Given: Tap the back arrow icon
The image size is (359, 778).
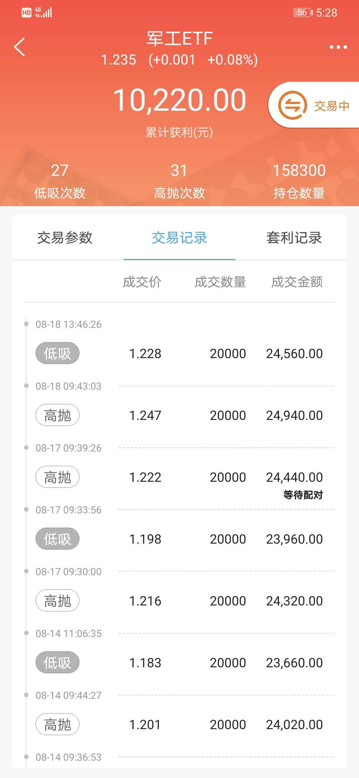Looking at the screenshot, I should 20,47.
